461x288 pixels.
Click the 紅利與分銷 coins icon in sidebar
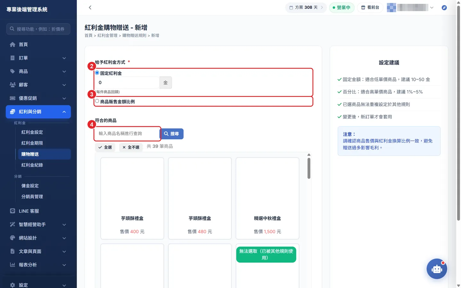[12, 112]
